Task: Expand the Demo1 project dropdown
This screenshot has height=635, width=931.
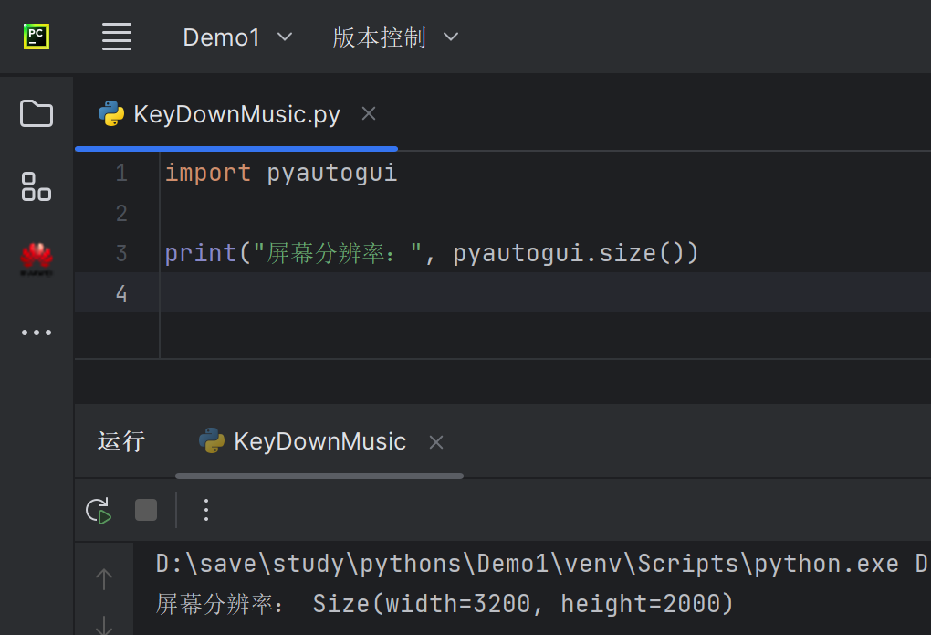Action: (237, 37)
